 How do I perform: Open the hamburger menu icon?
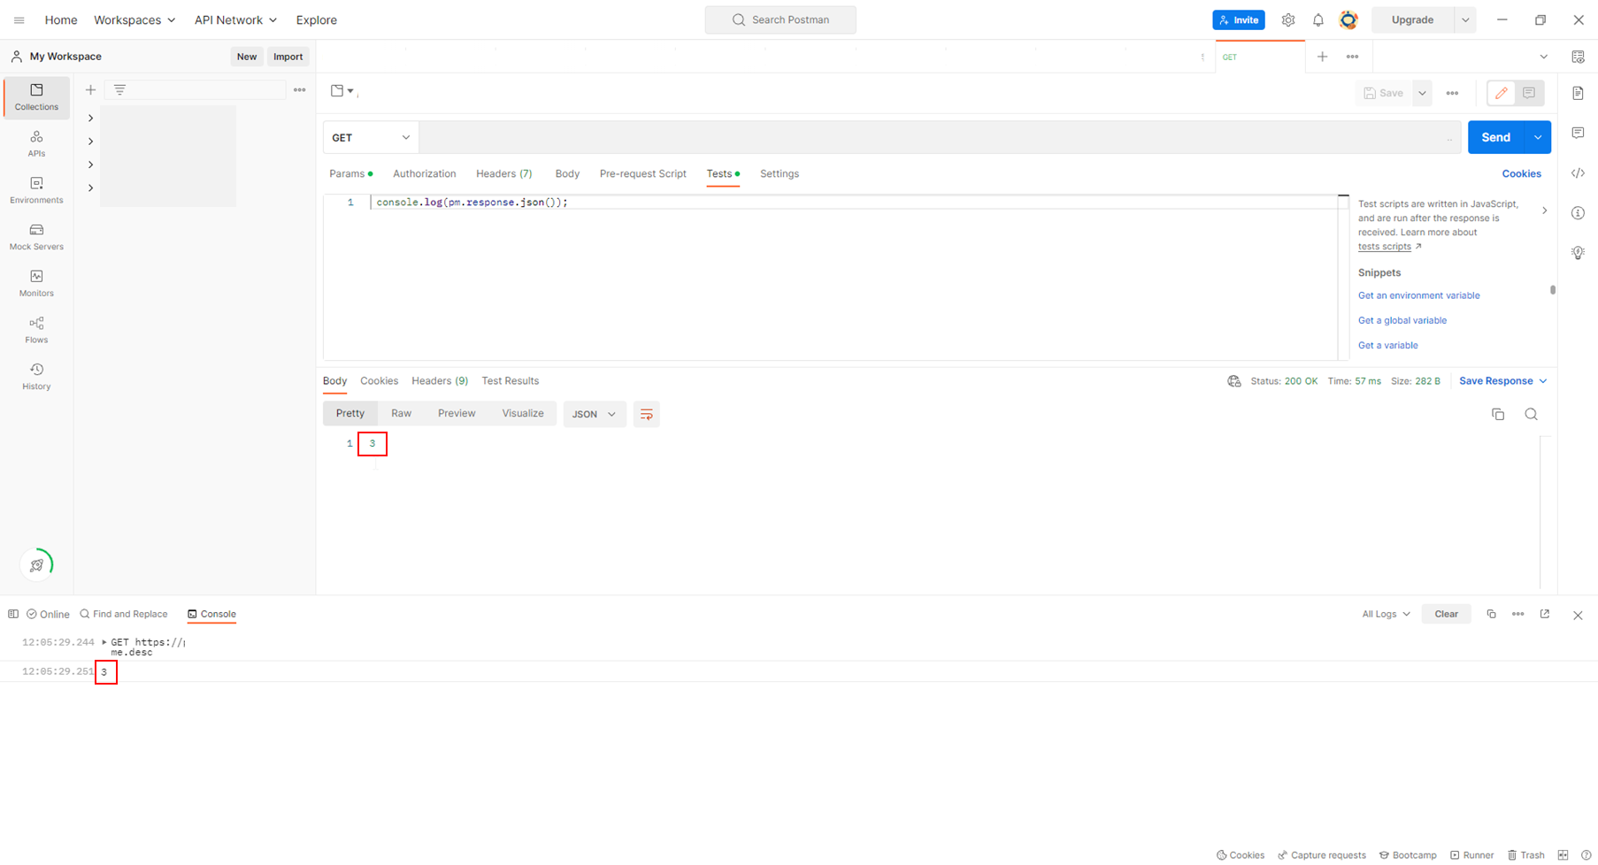tap(19, 19)
